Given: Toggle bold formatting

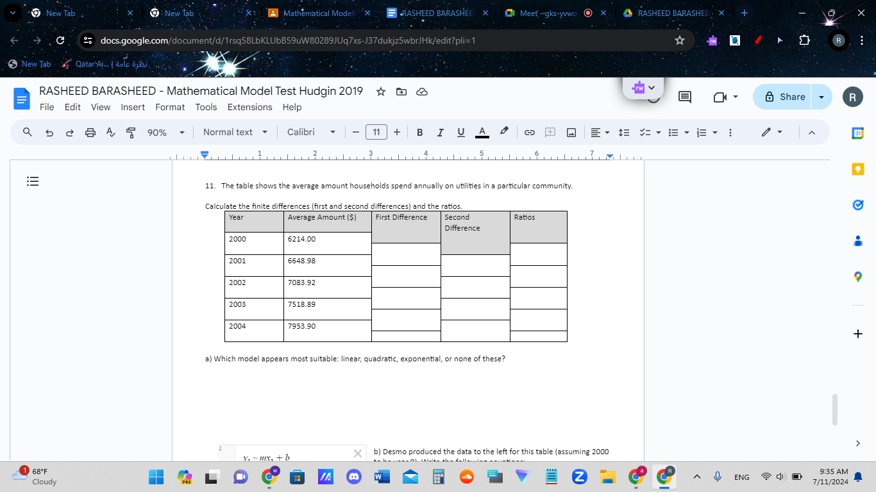Looking at the screenshot, I should tap(419, 132).
